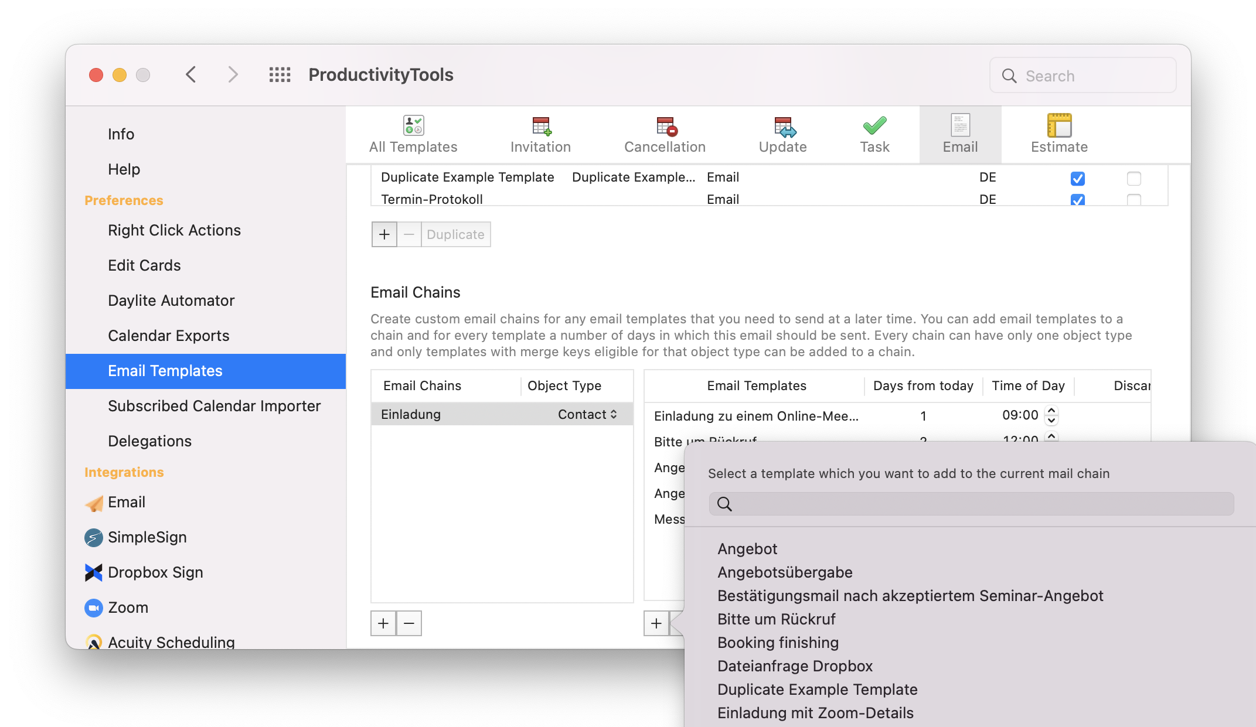This screenshot has width=1256, height=727.
Task: Click the Acuity Scheduling icon
Action: 94,641
